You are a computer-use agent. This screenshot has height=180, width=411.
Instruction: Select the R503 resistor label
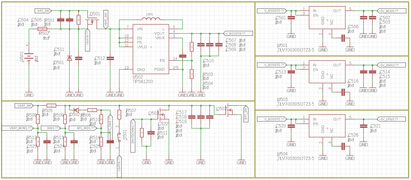pyautogui.click(x=208, y=74)
